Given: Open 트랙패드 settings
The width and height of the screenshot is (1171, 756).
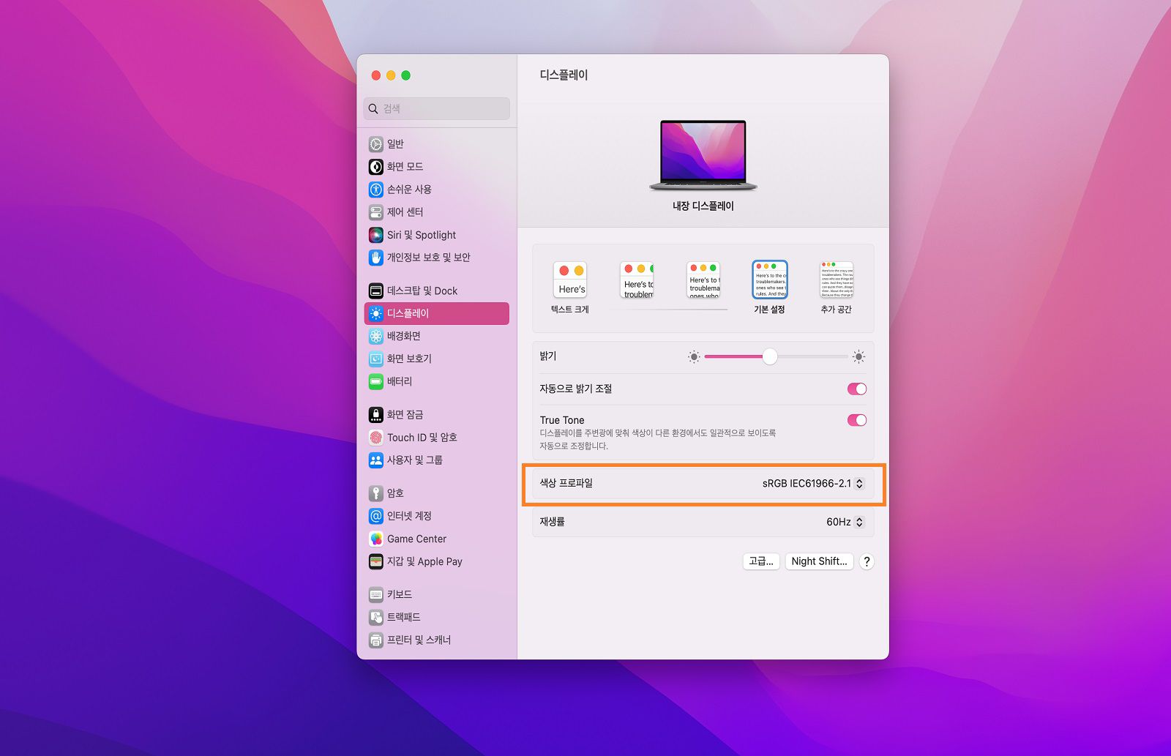Looking at the screenshot, I should pyautogui.click(x=403, y=617).
